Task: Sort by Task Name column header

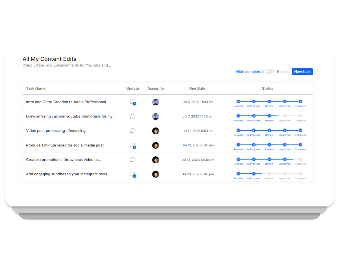Action: pyautogui.click(x=36, y=88)
